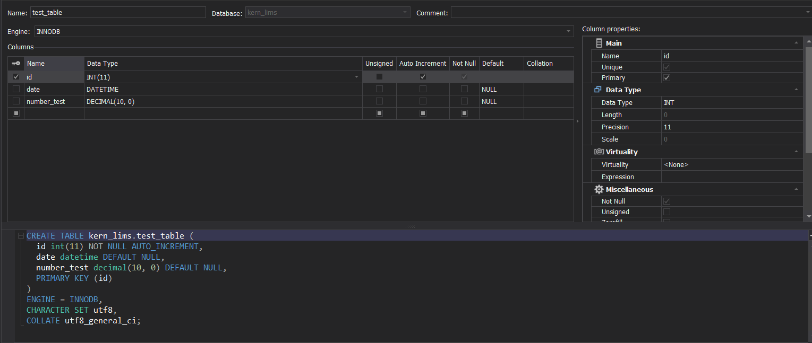Screen dimensions: 812x343
Task: Collapse the Main section in column properties
Action: pyautogui.click(x=796, y=43)
